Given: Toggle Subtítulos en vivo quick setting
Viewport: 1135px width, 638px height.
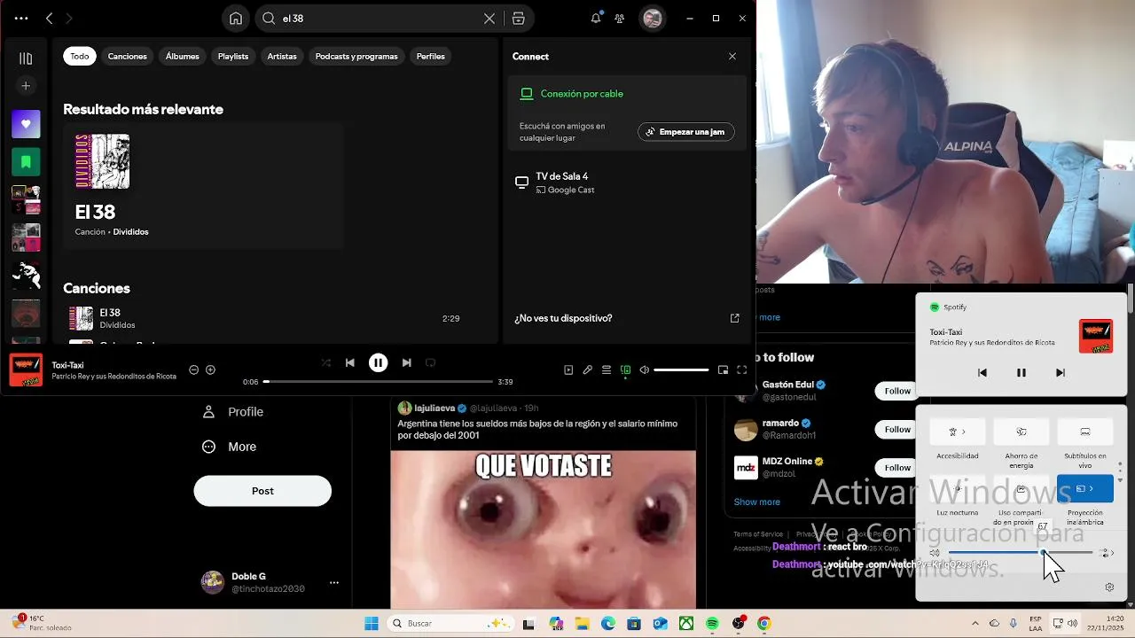Looking at the screenshot, I should (x=1085, y=432).
